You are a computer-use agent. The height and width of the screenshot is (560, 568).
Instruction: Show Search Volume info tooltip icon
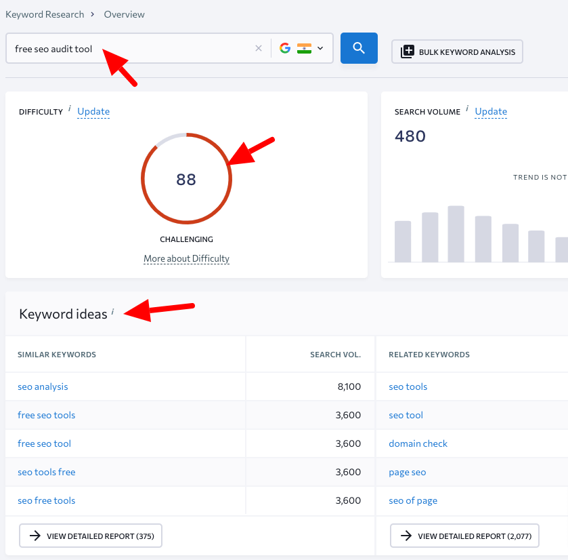click(x=467, y=108)
